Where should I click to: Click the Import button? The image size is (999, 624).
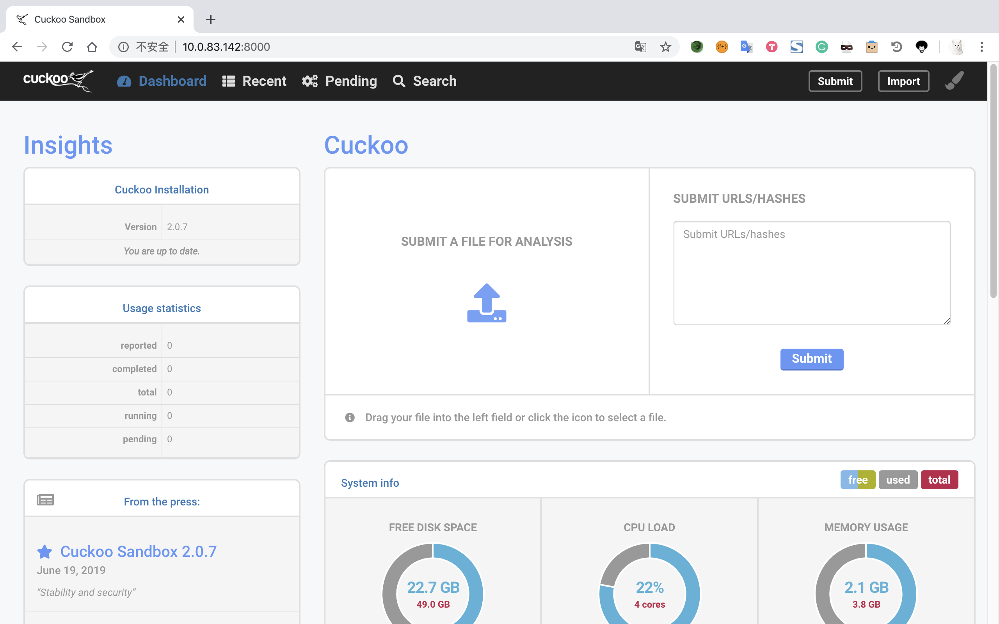pyautogui.click(x=903, y=81)
